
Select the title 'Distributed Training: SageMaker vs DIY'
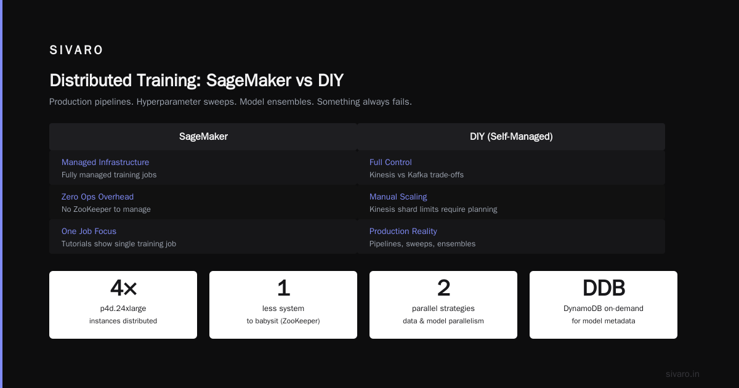click(x=196, y=81)
